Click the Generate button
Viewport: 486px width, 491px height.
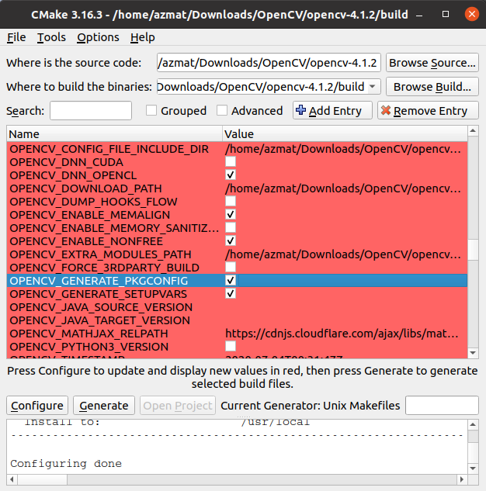pyautogui.click(x=104, y=406)
